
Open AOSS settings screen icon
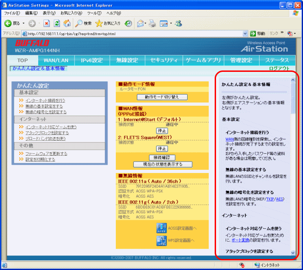tap(162, 228)
